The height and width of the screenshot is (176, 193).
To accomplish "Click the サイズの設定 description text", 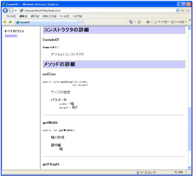I will [x=60, y=92].
